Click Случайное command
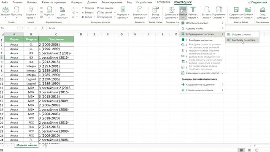This screenshot has width=270, height=152. point(105,17)
